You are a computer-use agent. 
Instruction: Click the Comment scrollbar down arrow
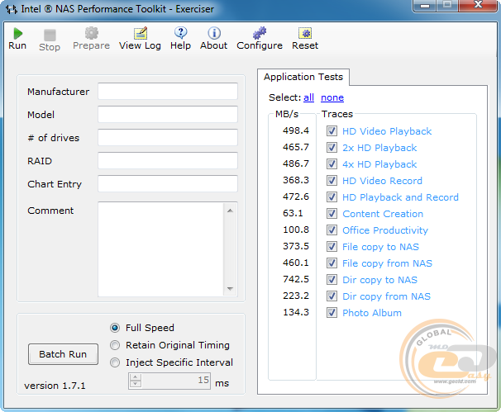230,288
